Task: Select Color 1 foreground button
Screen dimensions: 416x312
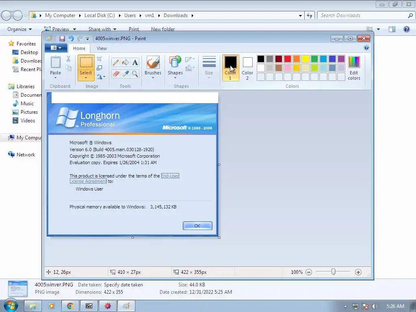Action: [x=230, y=68]
